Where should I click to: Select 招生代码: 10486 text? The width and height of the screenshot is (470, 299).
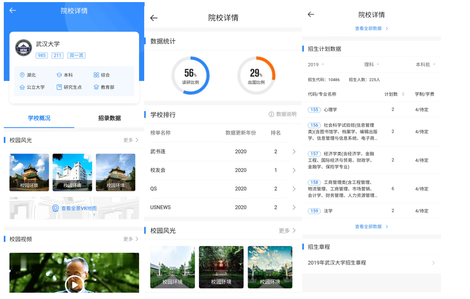click(324, 80)
